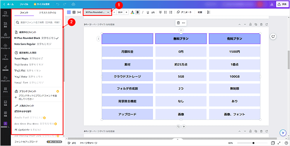Viewport: 290px width, 146px height.
Task: Delete table via floating trash icon
Action: pyautogui.click(x=178, y=23)
